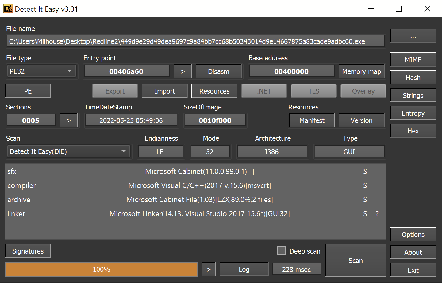Expand the Version resource viewer
The image size is (442, 283).
[x=361, y=120]
